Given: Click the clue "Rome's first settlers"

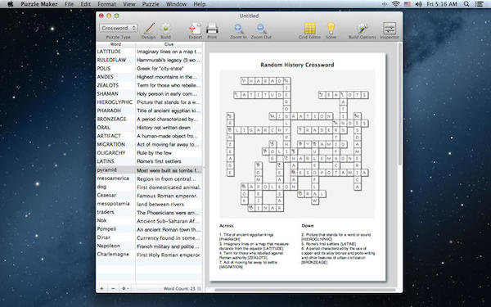Looking at the screenshot, I should (159, 161).
